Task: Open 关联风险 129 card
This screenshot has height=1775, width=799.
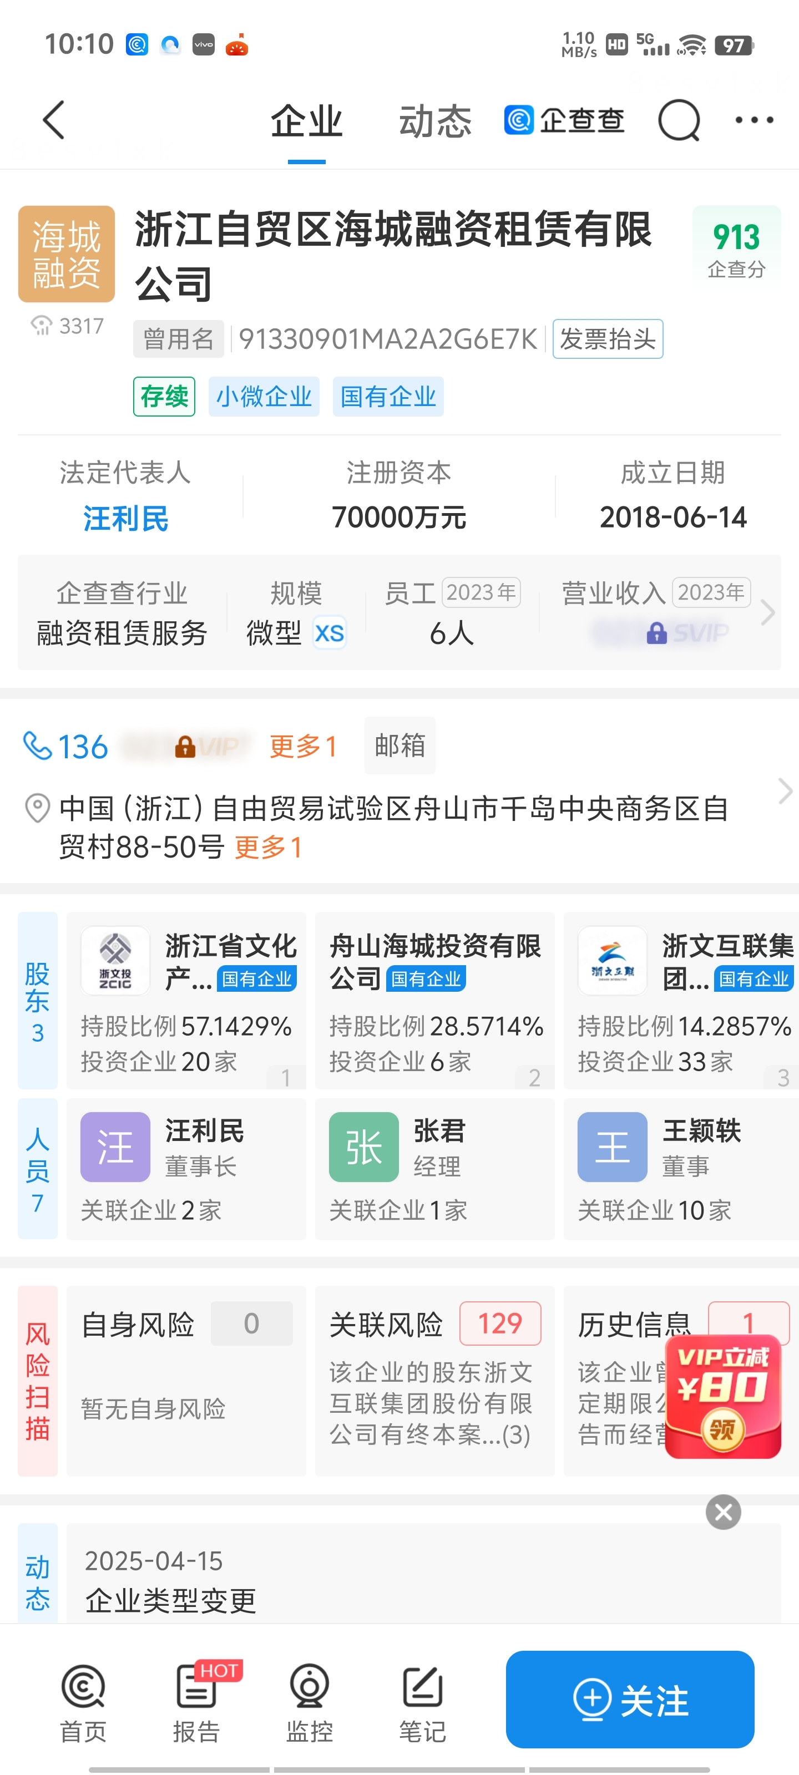Action: (x=435, y=1380)
